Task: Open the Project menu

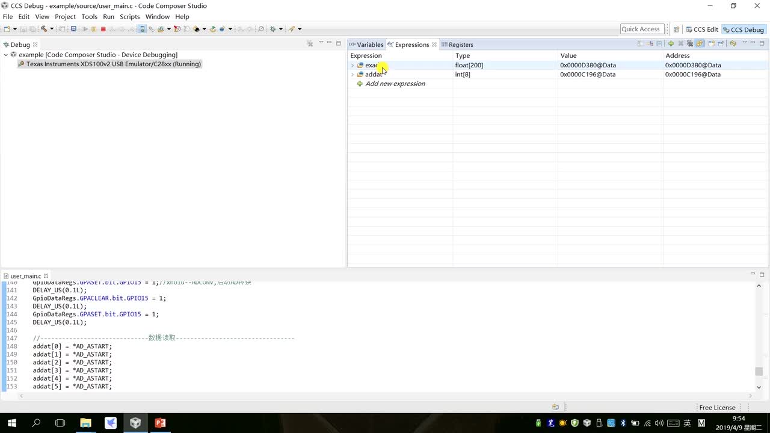Action: click(x=65, y=16)
